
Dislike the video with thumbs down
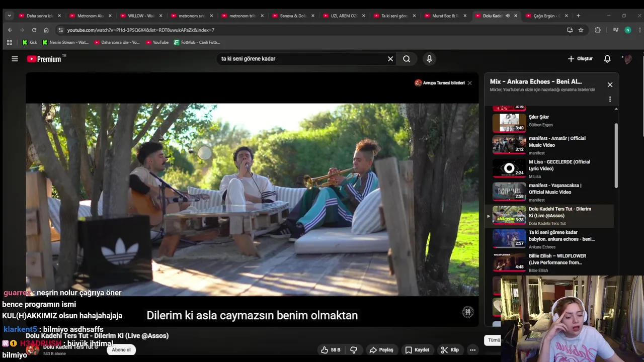point(354,350)
